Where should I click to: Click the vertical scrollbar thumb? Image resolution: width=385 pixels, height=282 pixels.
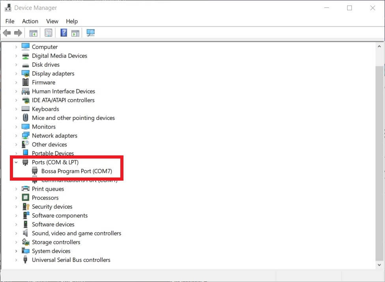pyautogui.click(x=379, y=163)
